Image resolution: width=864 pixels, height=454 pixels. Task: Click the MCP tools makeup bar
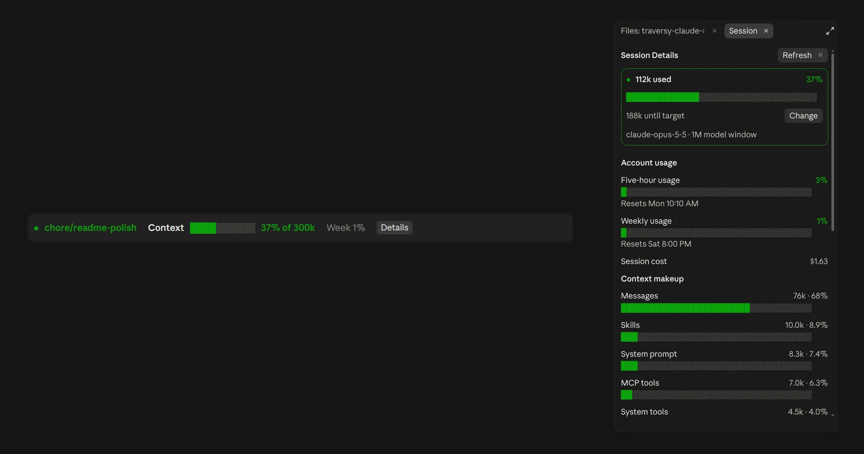[x=716, y=395]
